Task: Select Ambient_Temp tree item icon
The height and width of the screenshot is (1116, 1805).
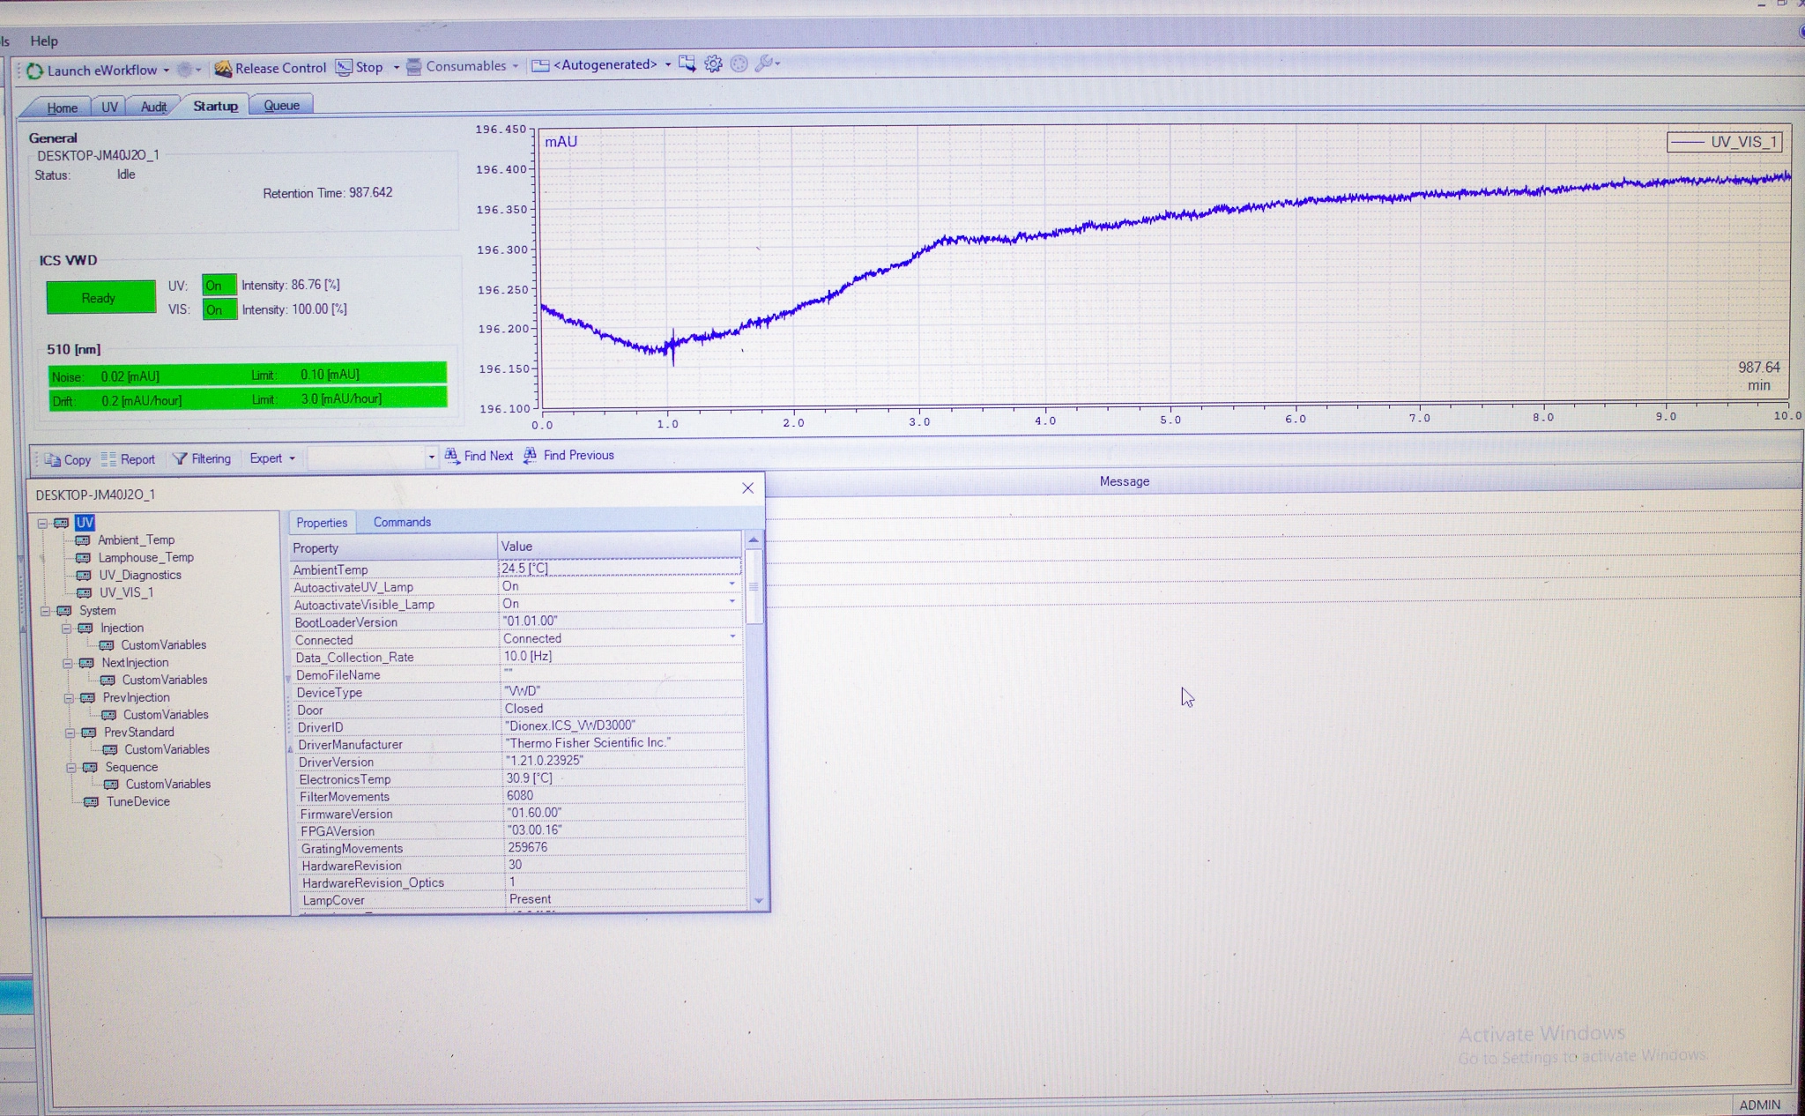Action: tap(83, 540)
